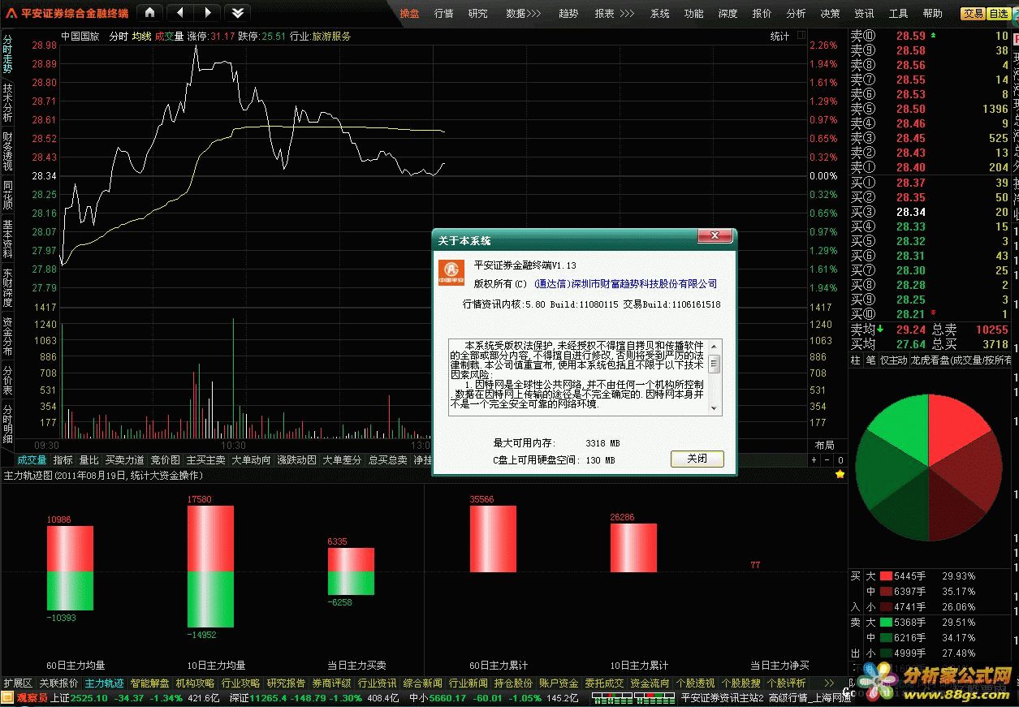Click the minus zoom button under 布局
The image size is (1019, 707).
[827, 460]
